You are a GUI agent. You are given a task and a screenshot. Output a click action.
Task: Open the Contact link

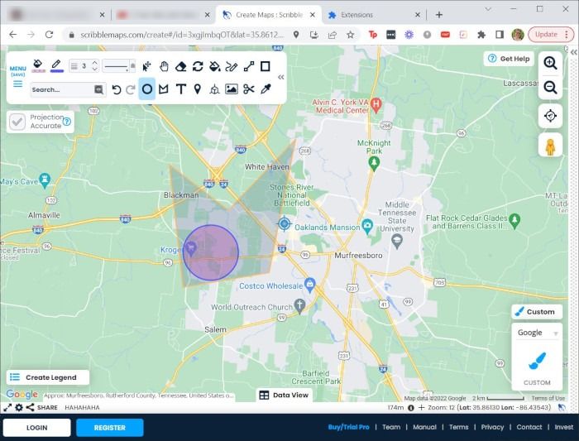[x=529, y=427]
